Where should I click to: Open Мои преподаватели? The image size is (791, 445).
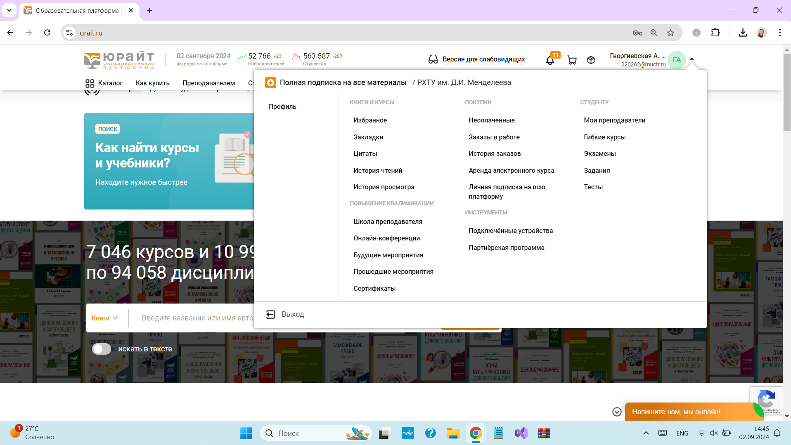pos(614,120)
